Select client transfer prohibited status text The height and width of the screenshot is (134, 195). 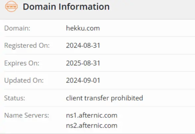(104, 98)
